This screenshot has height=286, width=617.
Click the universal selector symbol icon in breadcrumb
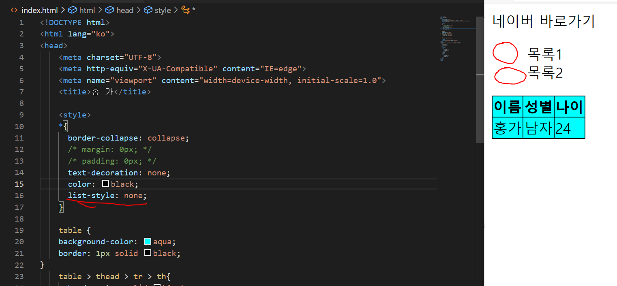[186, 10]
